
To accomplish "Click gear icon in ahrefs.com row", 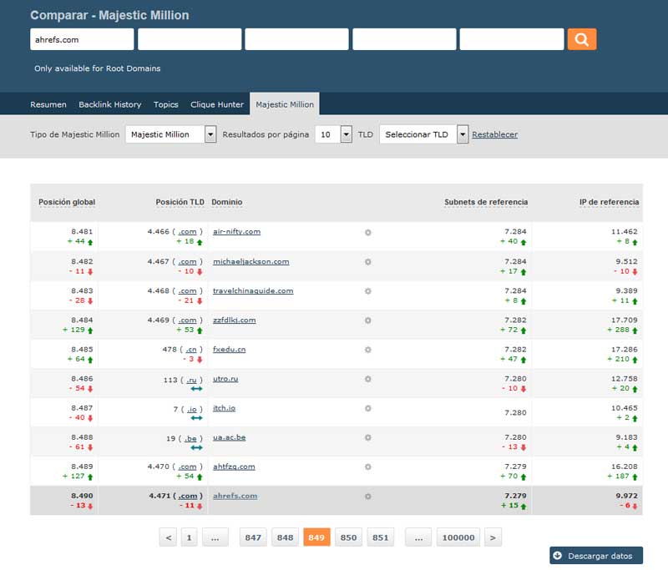I will [x=367, y=496].
